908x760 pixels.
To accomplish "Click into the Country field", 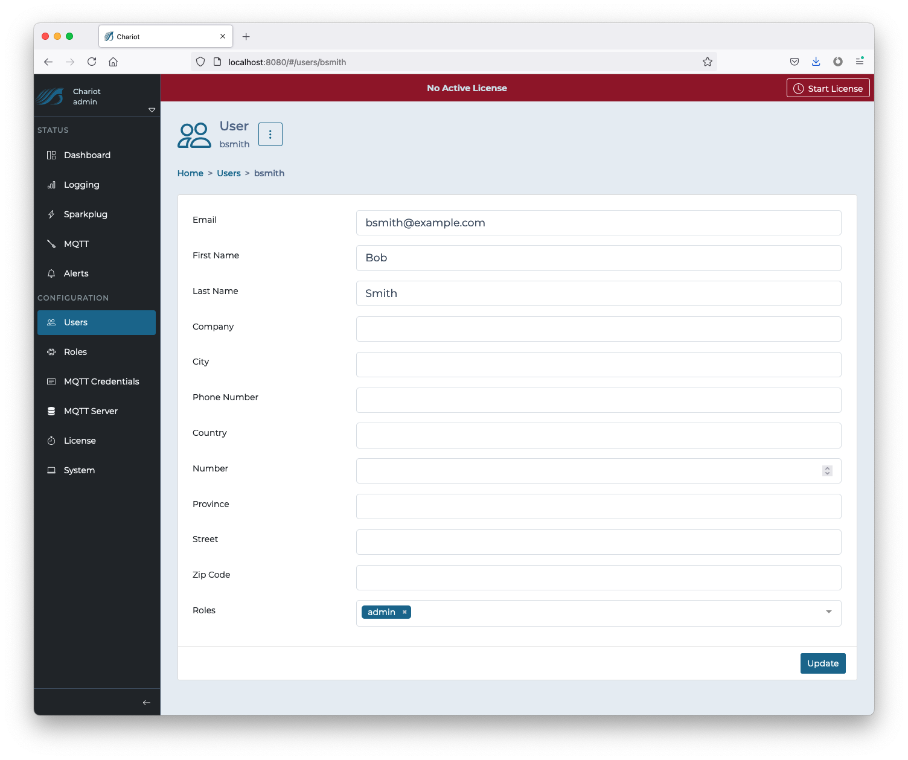I will pyautogui.click(x=599, y=435).
